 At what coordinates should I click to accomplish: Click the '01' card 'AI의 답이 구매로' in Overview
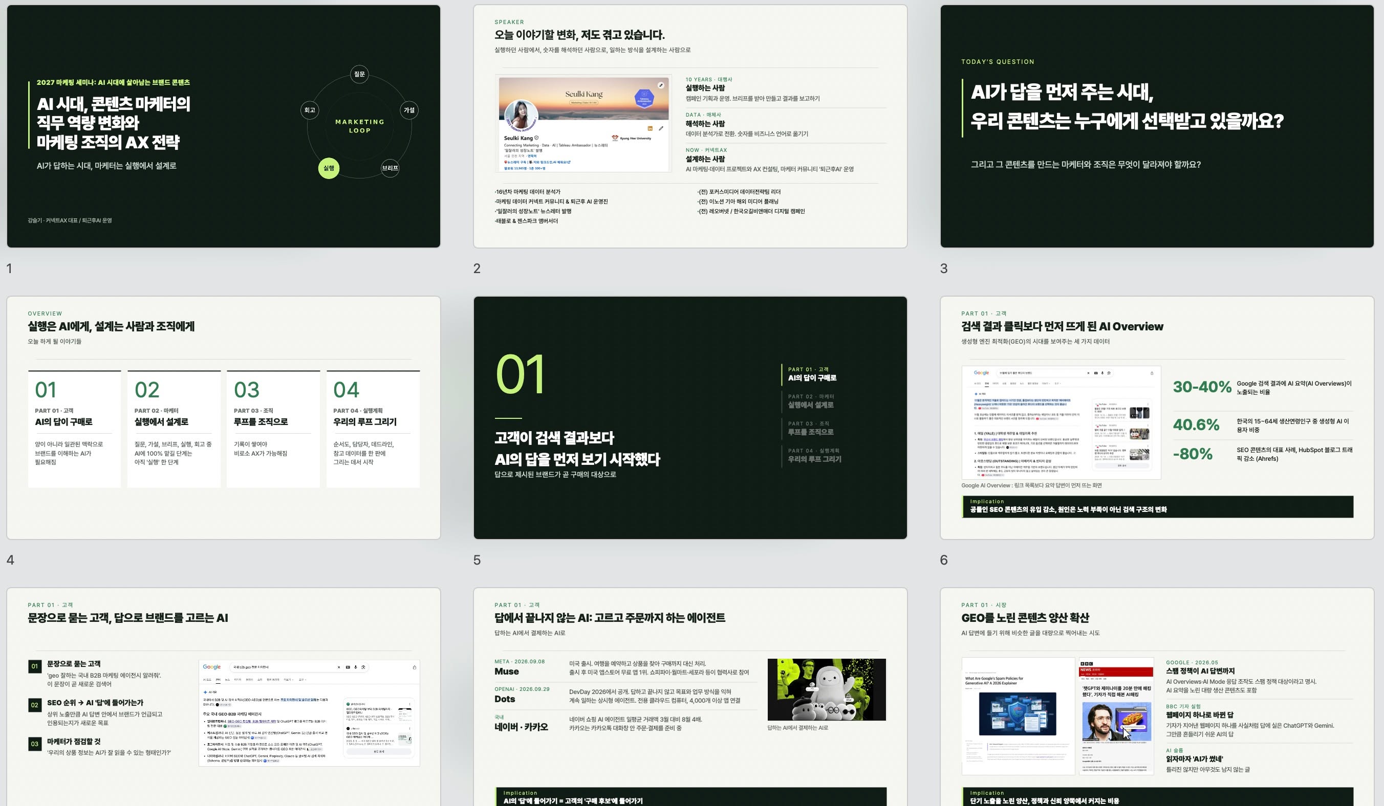pyautogui.click(x=75, y=429)
